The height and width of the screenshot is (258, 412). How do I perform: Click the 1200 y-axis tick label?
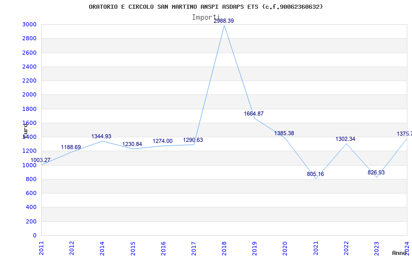pos(29,151)
